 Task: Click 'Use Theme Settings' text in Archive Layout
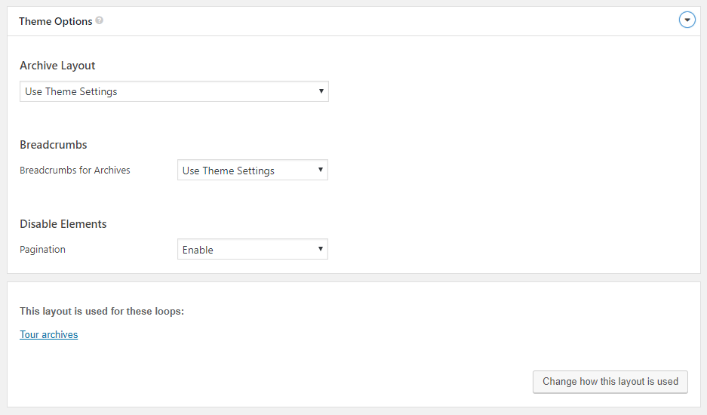71,91
